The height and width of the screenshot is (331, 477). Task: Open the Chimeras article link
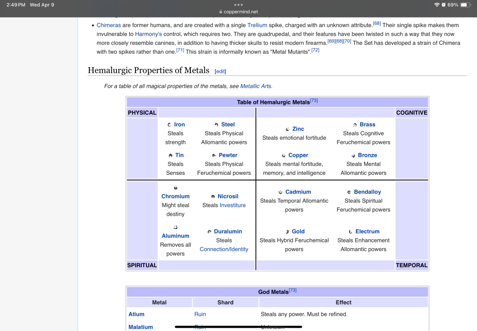[x=109, y=25]
